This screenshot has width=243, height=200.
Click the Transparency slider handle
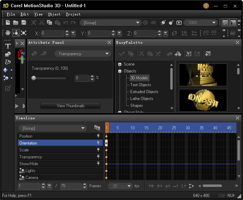34,78
